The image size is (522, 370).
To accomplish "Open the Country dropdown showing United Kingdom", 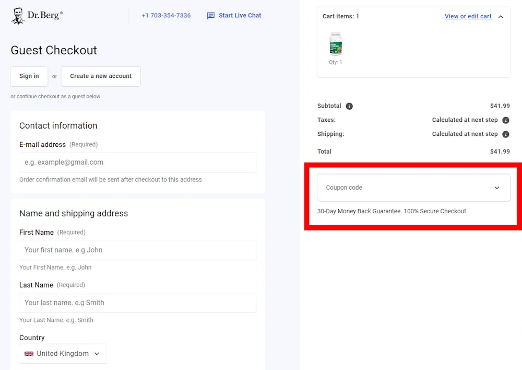I will (63, 354).
